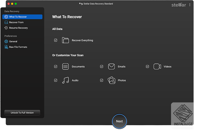Click the Next button

tap(119, 121)
